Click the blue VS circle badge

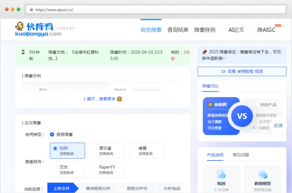(x=242, y=116)
